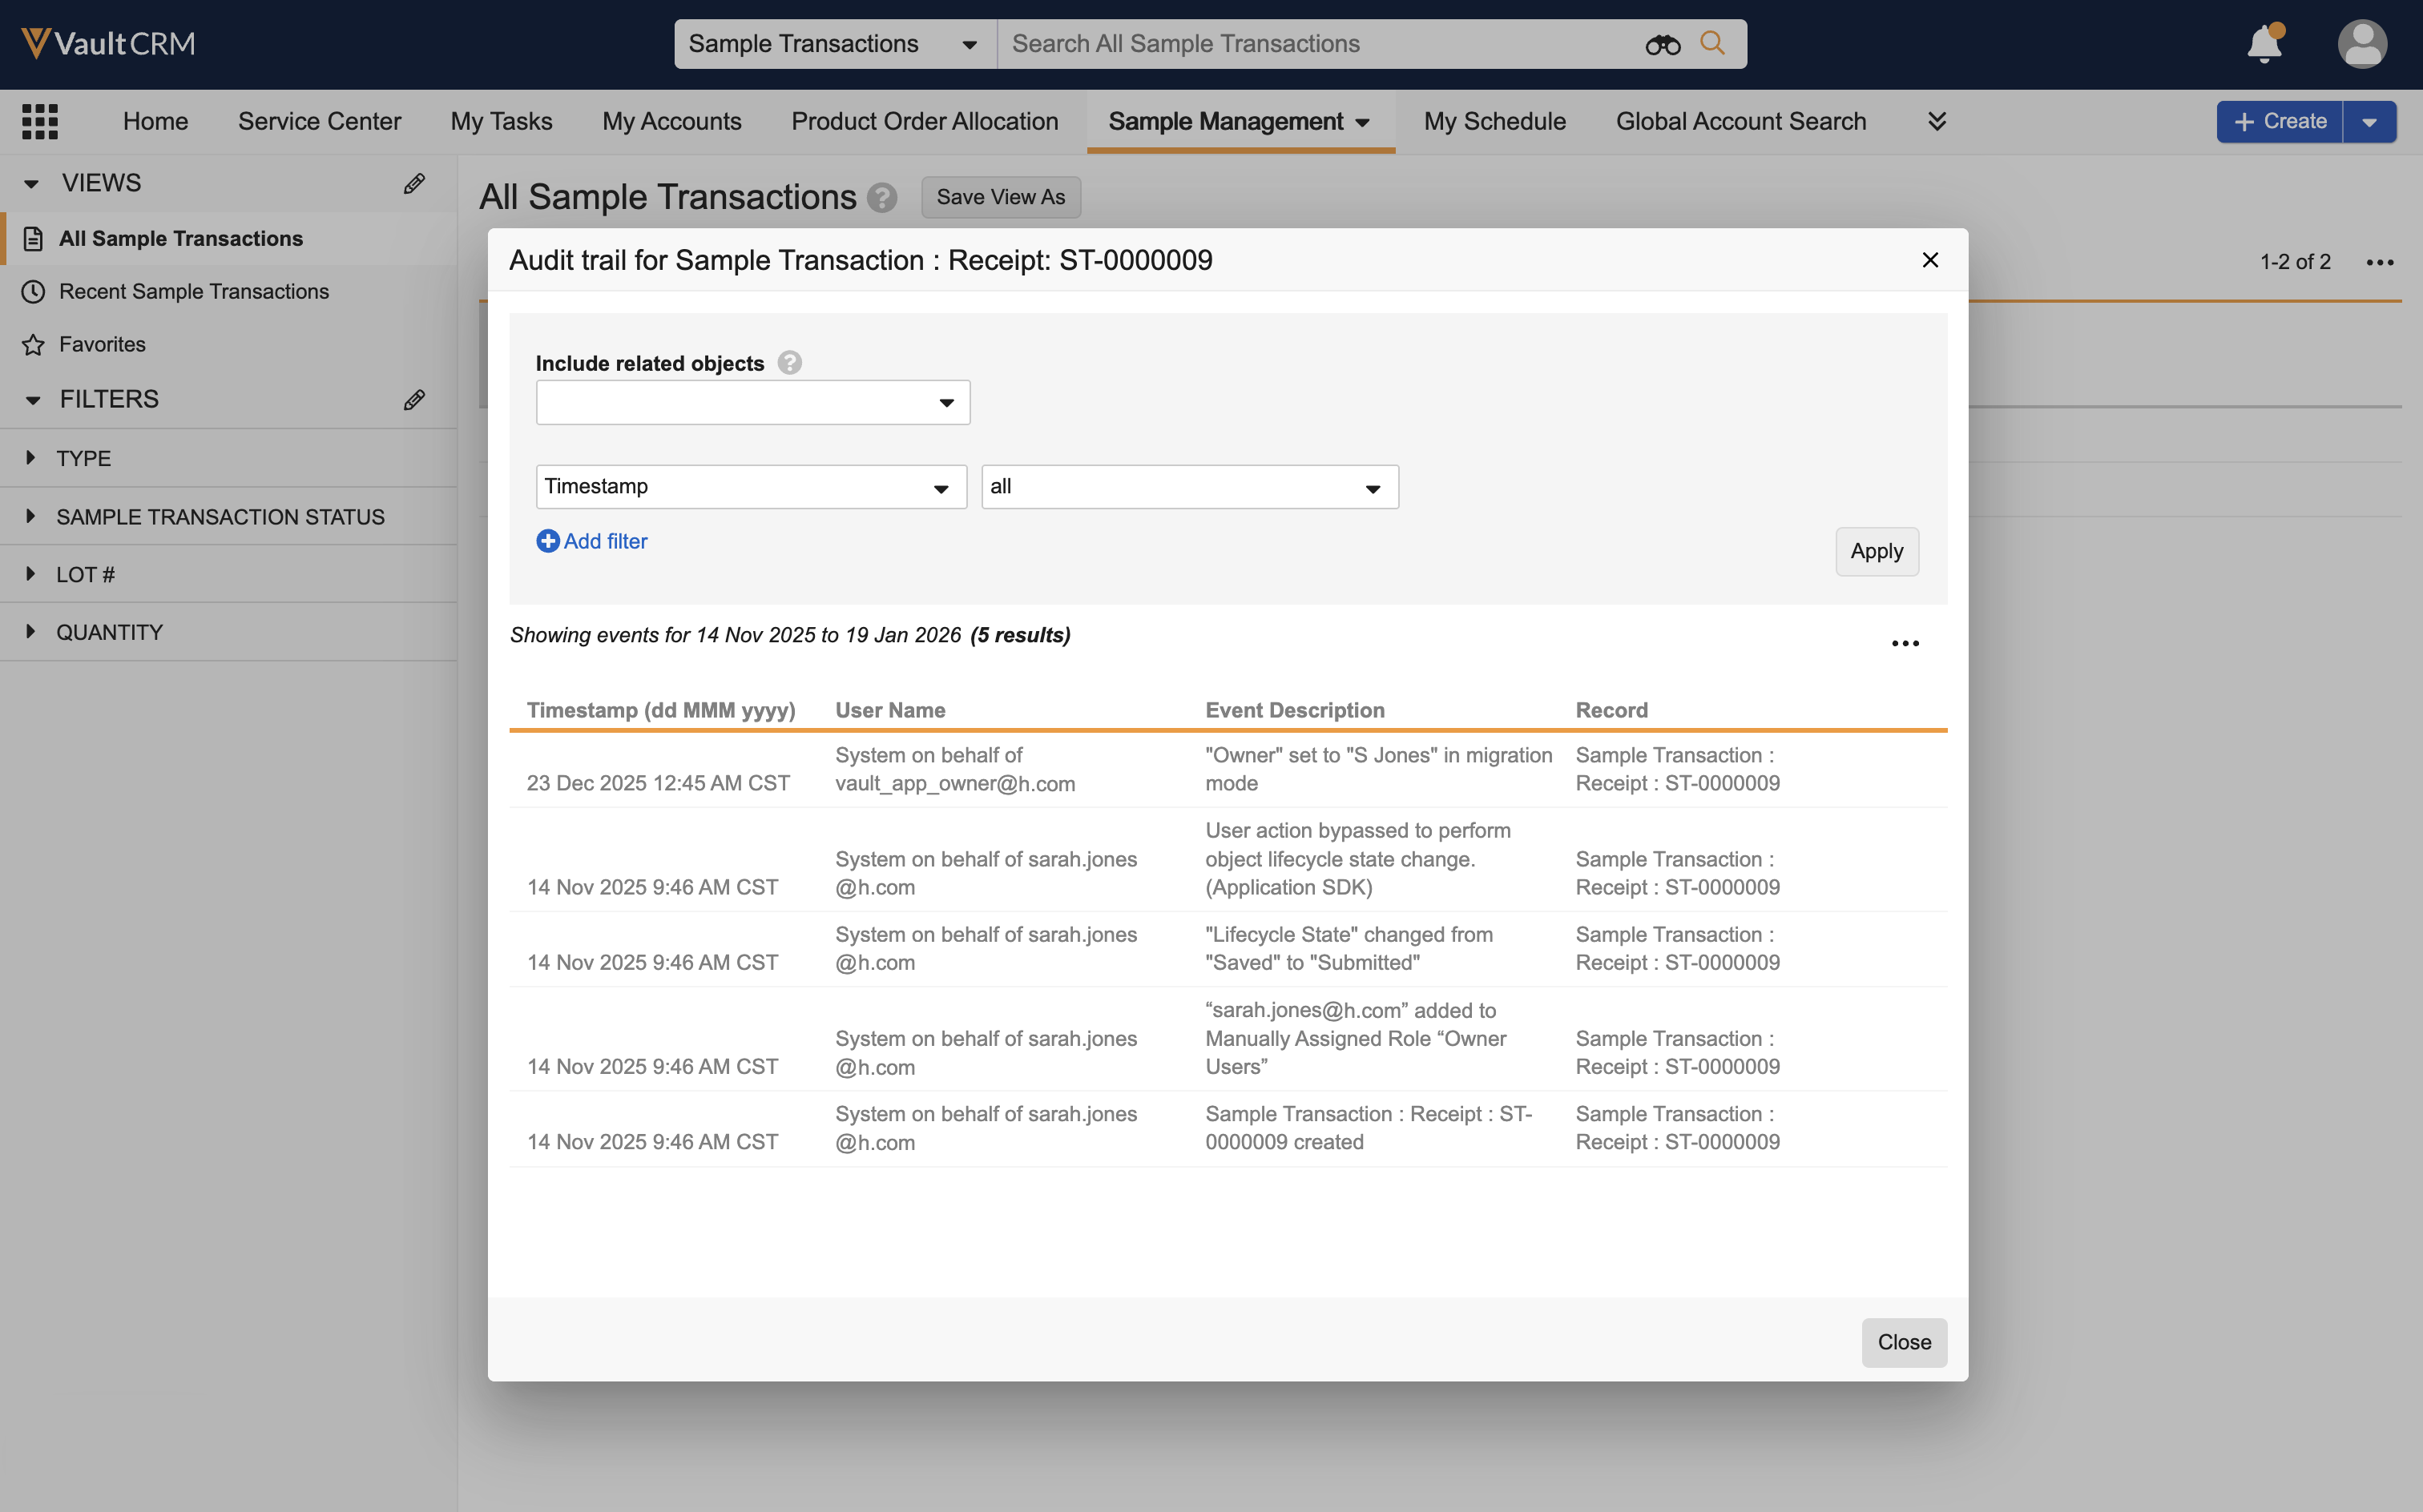2423x1512 pixels.
Task: Open the Include related objects dropdown
Action: point(752,403)
